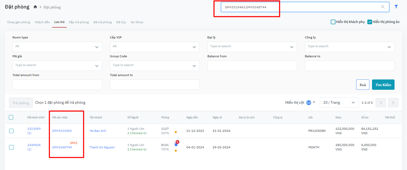Expand the Hiển thị cột column selector
Screen dimensions: 407x170
(x=300, y=103)
